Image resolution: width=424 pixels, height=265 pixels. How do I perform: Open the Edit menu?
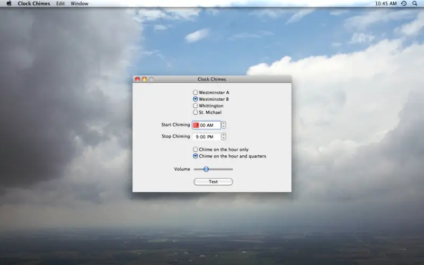[x=60, y=4]
